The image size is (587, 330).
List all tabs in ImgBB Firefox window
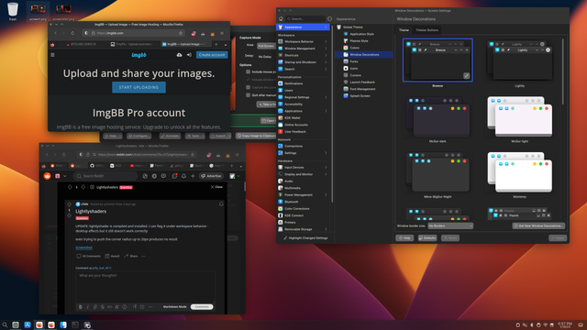click(226, 45)
